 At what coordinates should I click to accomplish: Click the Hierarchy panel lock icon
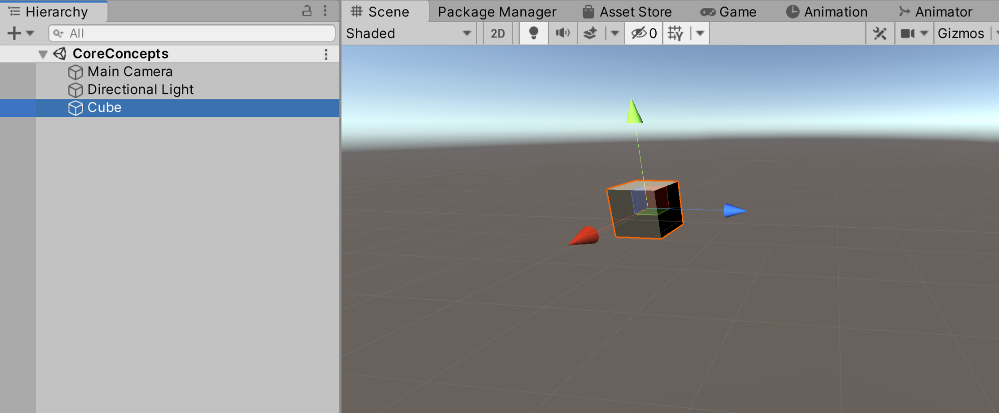[x=307, y=11]
